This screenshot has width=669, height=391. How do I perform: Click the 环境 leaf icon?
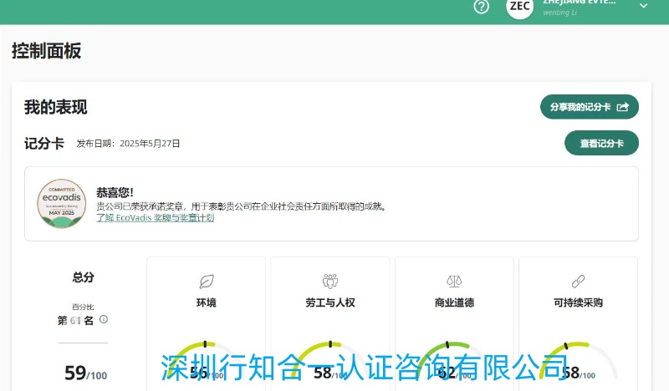[x=207, y=282]
